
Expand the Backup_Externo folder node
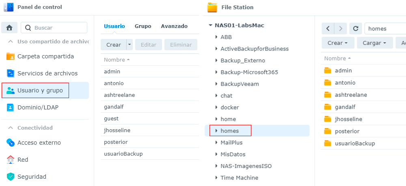[x=216, y=60]
